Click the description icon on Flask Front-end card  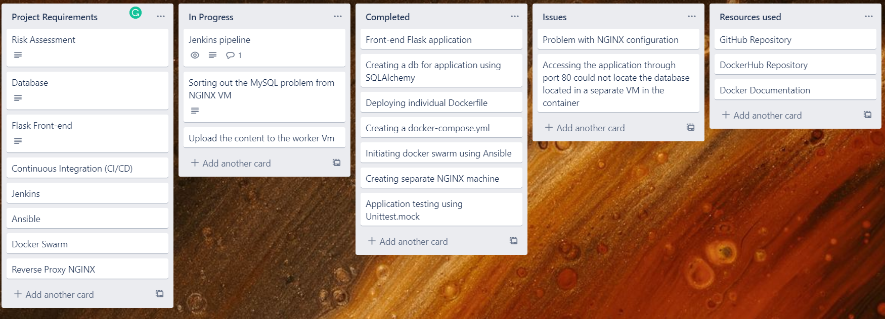pos(18,141)
